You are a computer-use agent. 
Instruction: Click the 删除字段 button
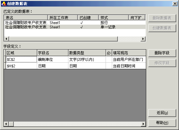162,53
